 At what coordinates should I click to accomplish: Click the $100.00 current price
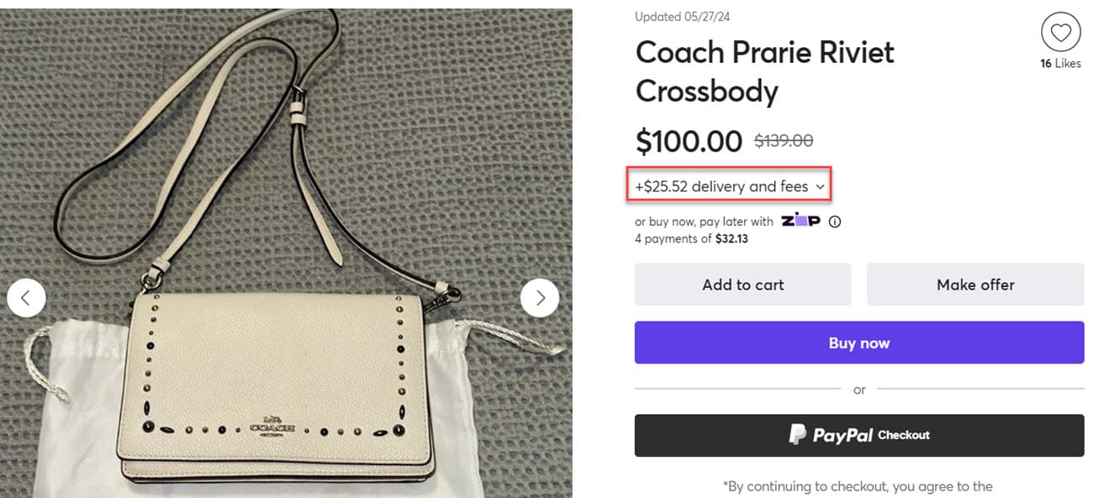[689, 141]
